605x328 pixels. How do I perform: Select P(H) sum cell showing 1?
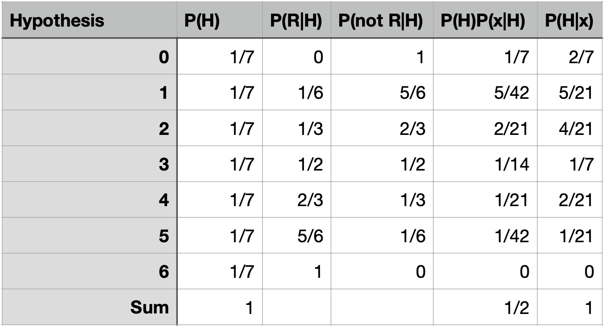click(248, 307)
